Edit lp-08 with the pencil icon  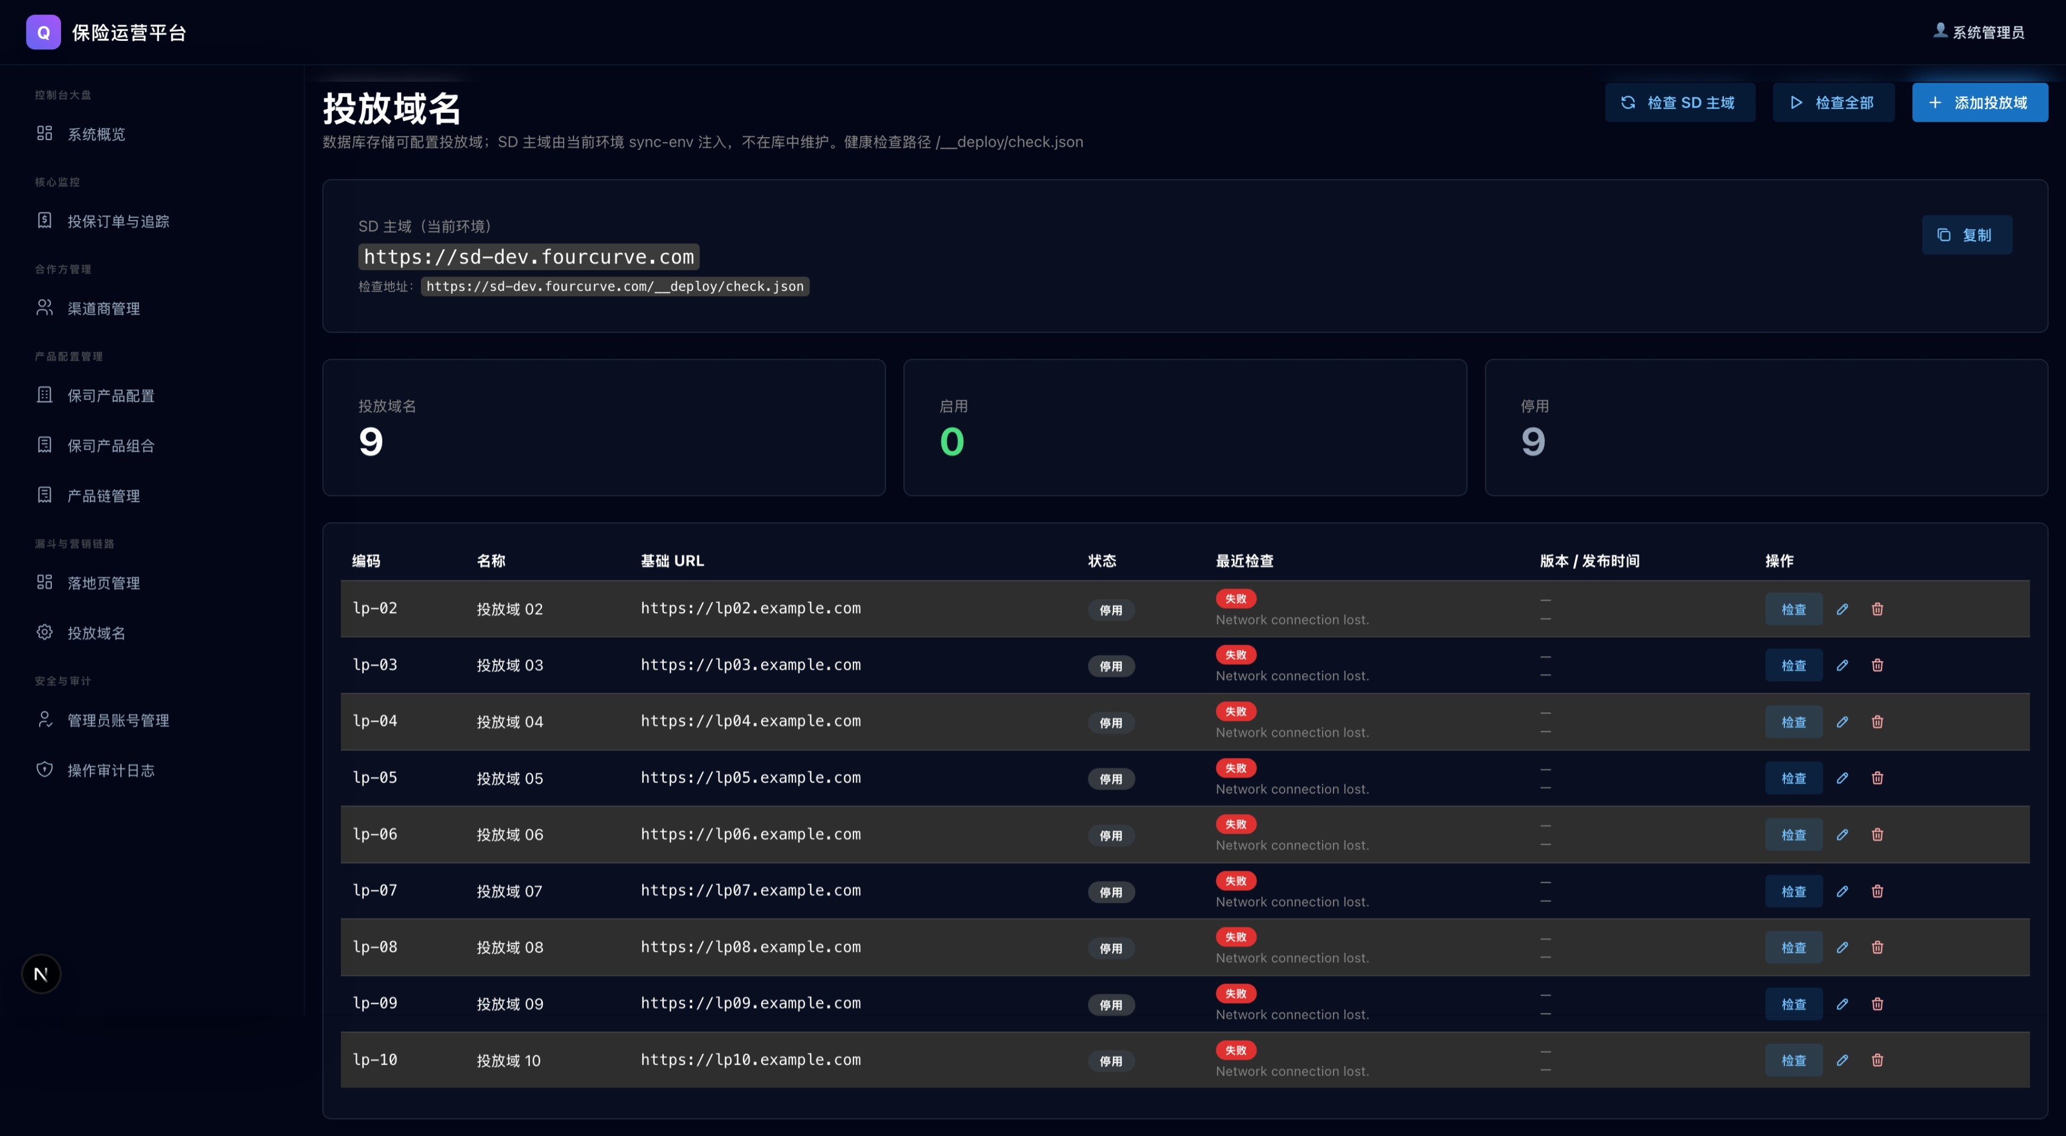tap(1842, 948)
